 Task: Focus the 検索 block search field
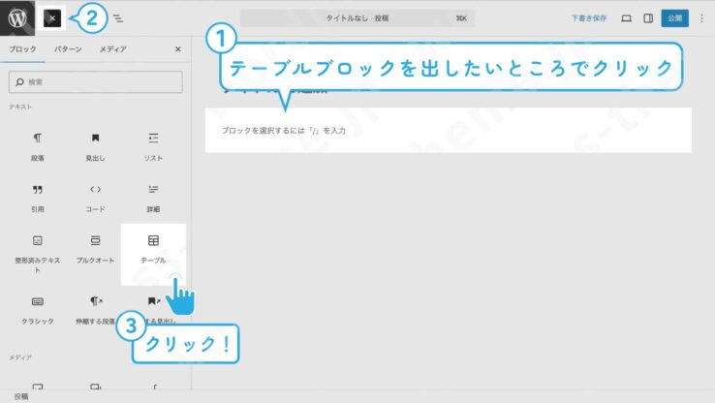coord(96,82)
